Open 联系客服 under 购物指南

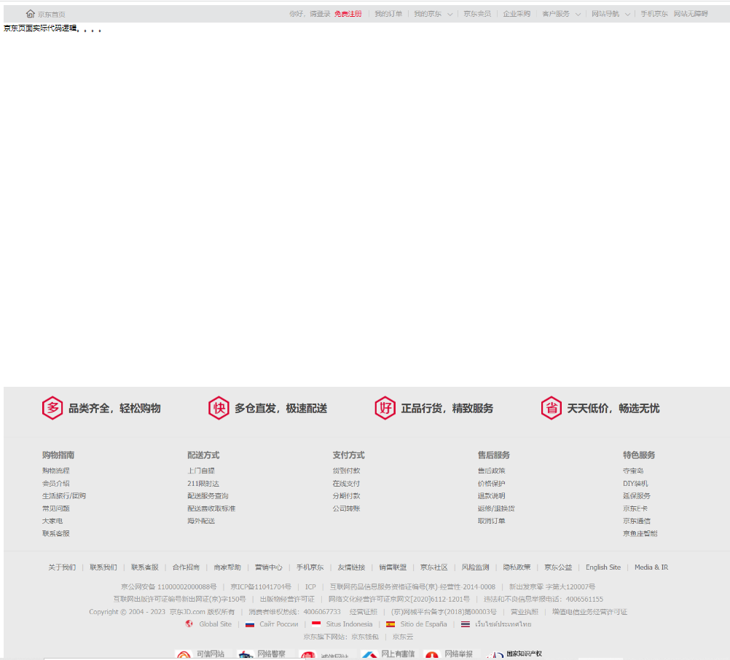coord(56,533)
